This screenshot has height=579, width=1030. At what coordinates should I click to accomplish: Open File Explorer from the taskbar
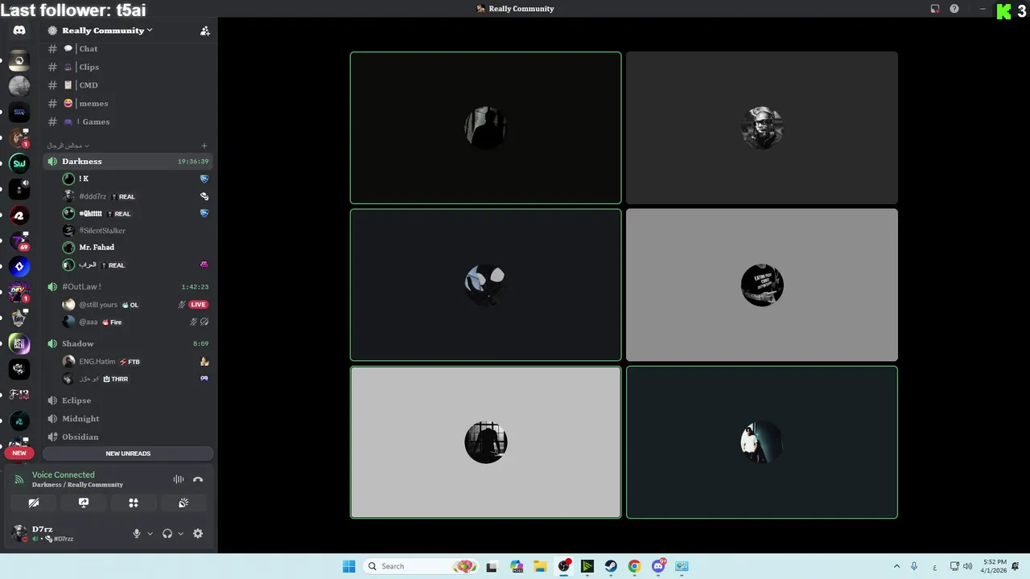[x=540, y=566]
